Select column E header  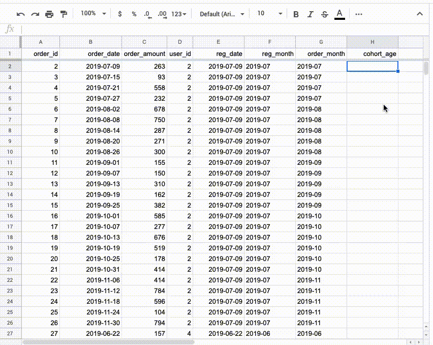[x=219, y=42]
